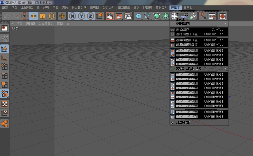This screenshot has width=253, height=156.
Task: Click the highlighted points-and-squares mode icon
Action: 4,94
